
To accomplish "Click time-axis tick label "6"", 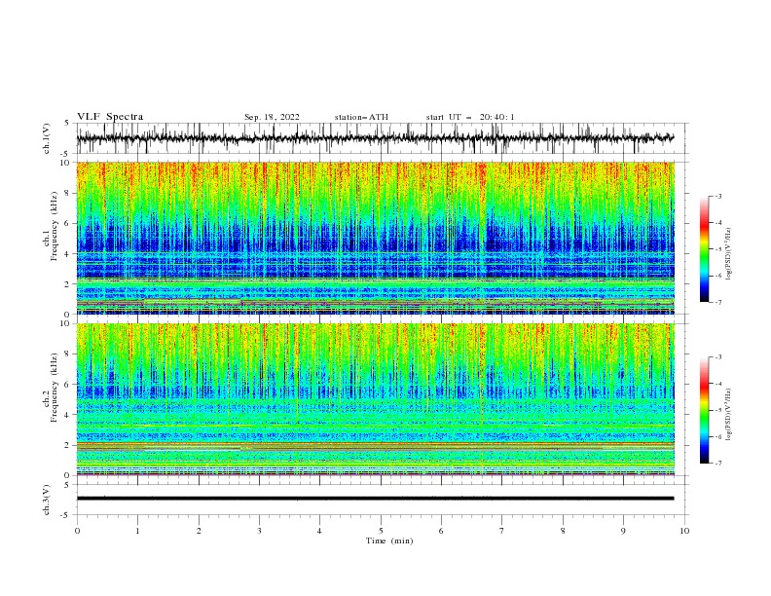I will click(x=441, y=531).
